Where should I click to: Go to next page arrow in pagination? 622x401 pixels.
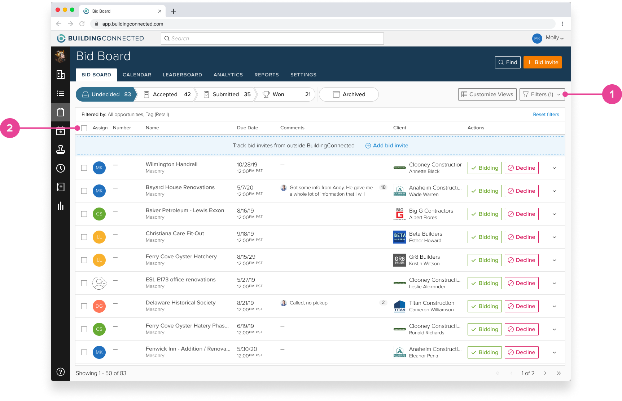[545, 373]
